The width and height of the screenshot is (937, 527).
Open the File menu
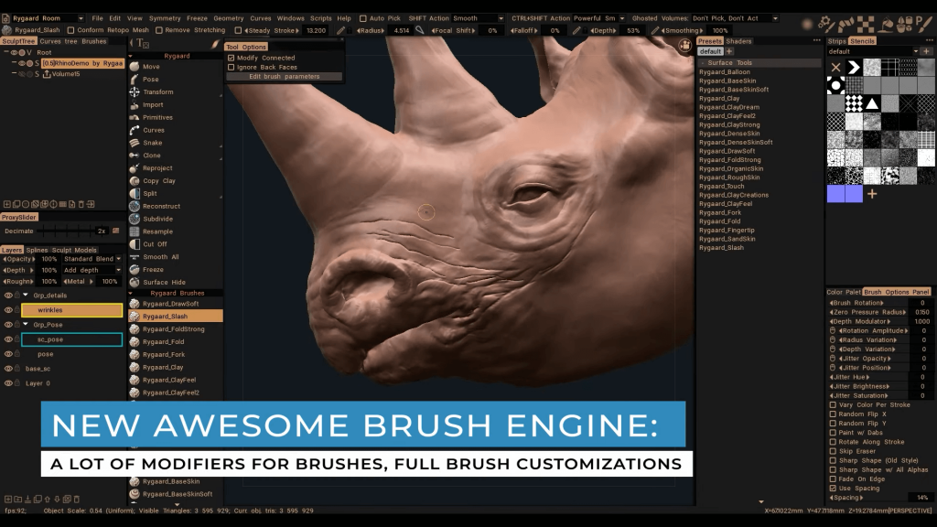(x=97, y=18)
